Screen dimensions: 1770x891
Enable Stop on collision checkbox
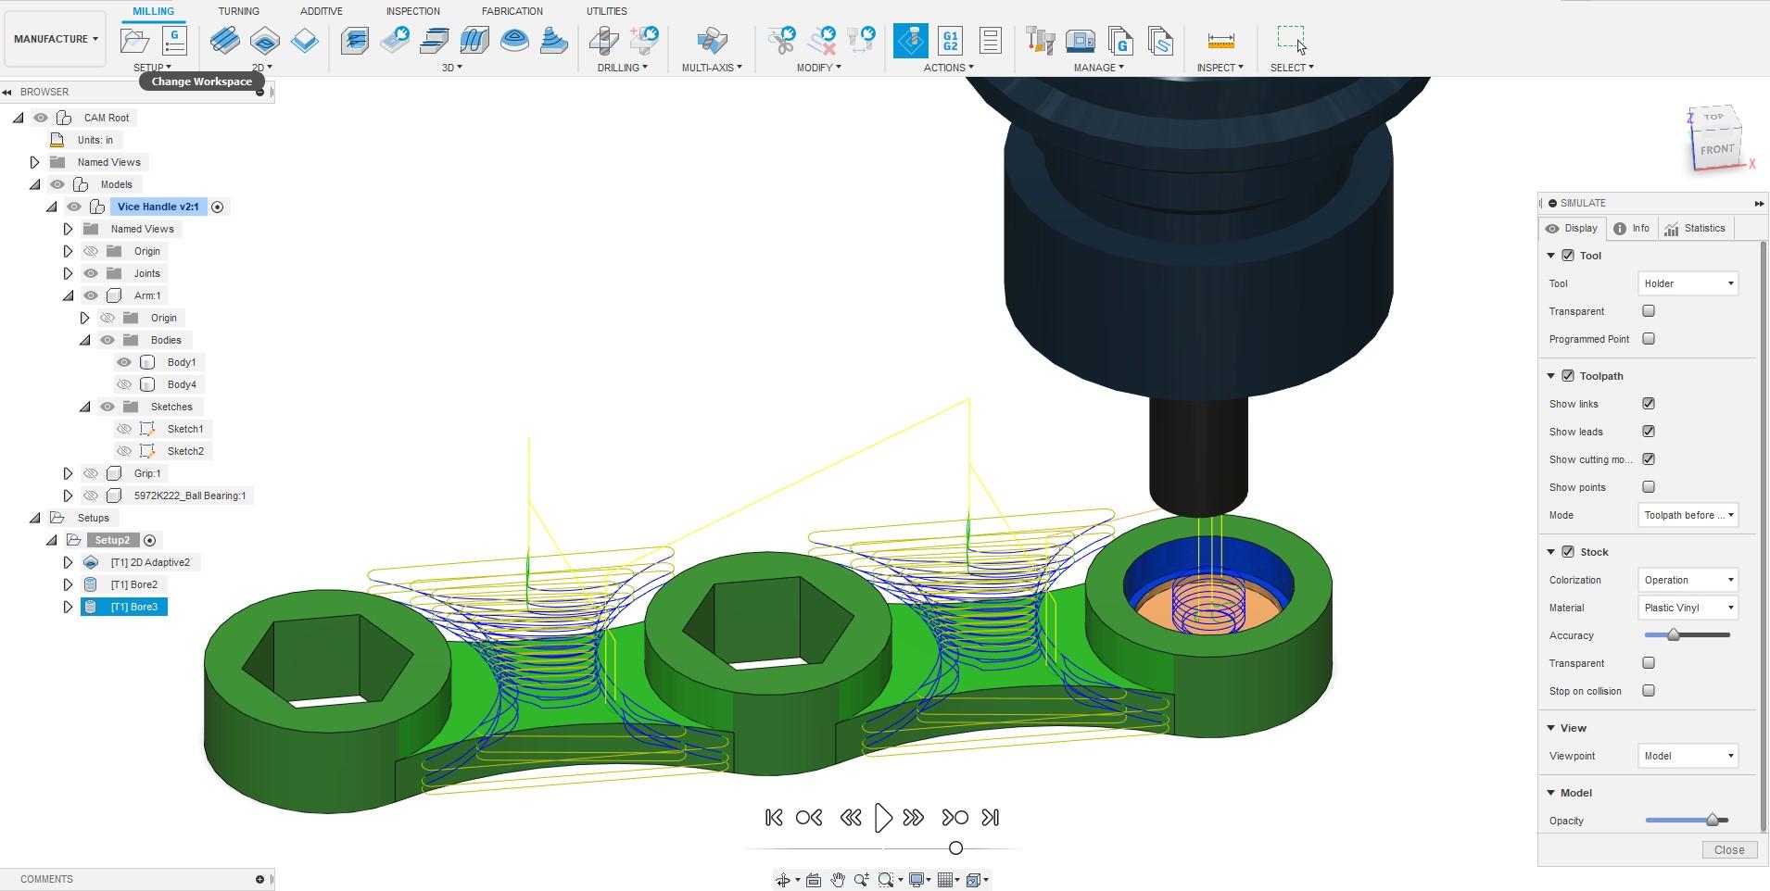(1648, 691)
